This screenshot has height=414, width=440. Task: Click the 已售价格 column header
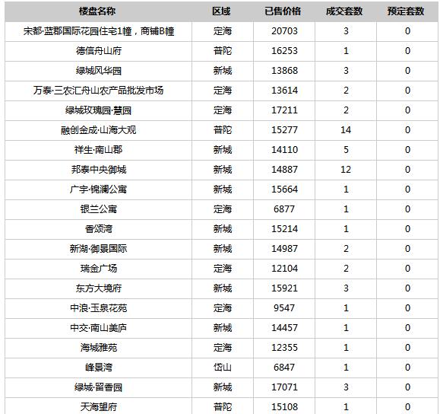283,11
